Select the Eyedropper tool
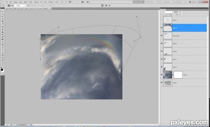 tap(2, 24)
